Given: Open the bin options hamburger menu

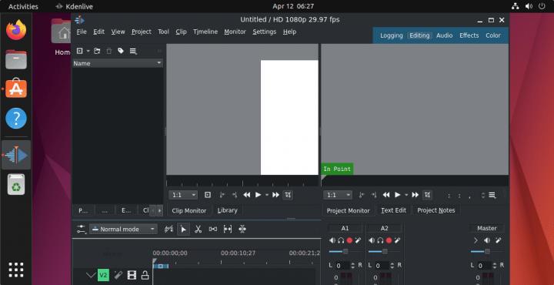Looking at the screenshot, I should pos(133,51).
